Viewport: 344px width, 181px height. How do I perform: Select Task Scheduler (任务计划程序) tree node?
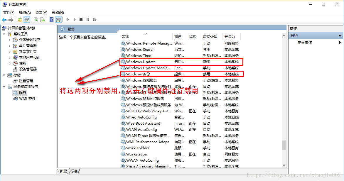click(29, 40)
